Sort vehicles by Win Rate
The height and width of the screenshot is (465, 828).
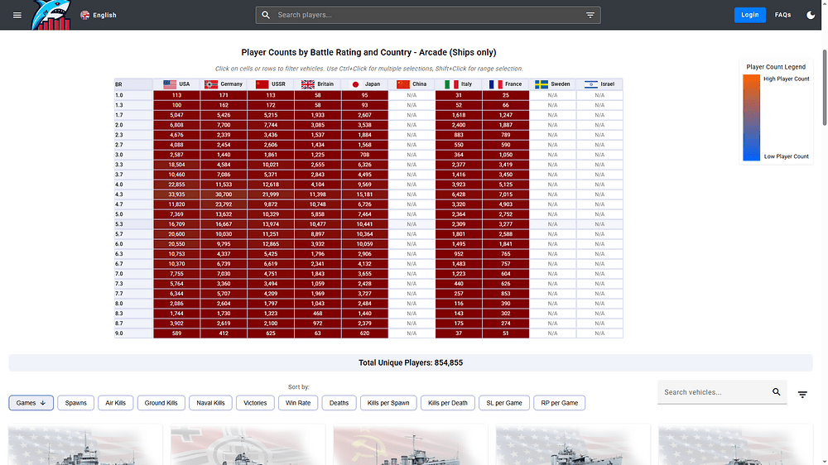(297, 403)
